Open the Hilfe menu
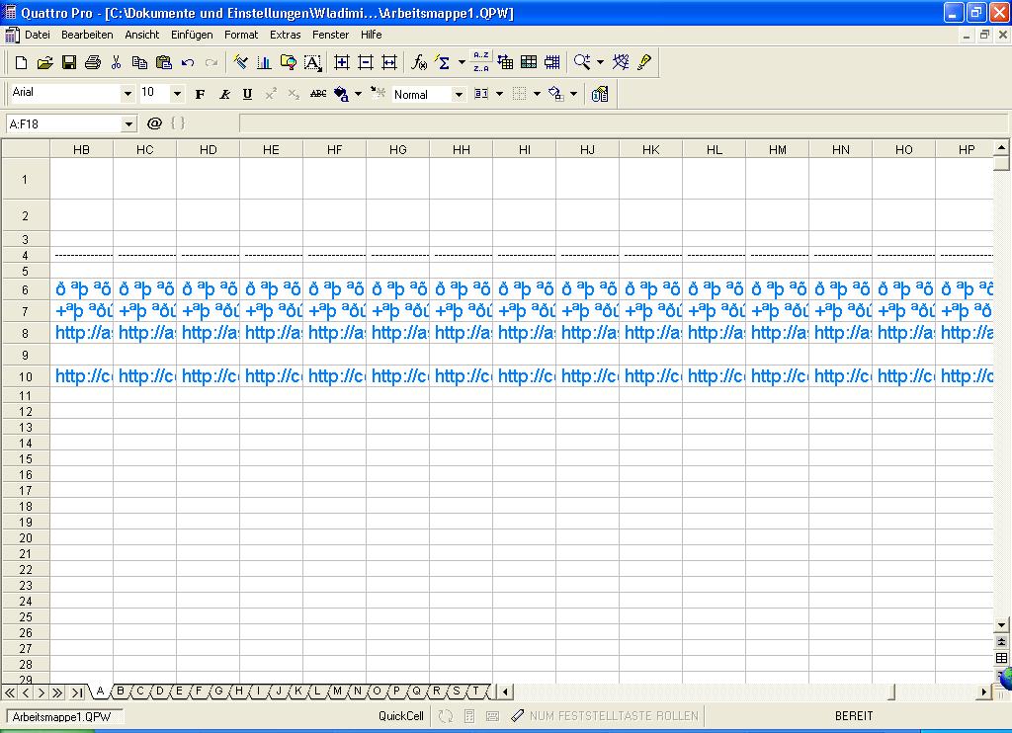Viewport: 1012px width, 733px height. coord(372,35)
